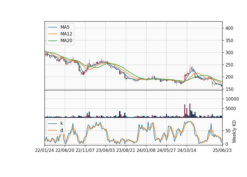
Task: Click the 10000 volume axis label
Action: click(x=232, y=99)
